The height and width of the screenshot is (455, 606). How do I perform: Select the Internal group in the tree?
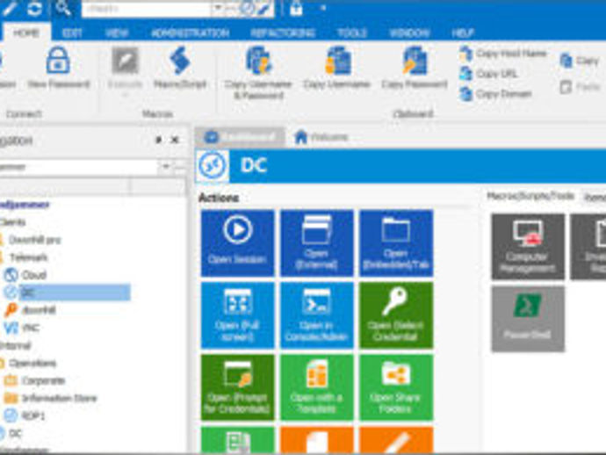tap(16, 345)
